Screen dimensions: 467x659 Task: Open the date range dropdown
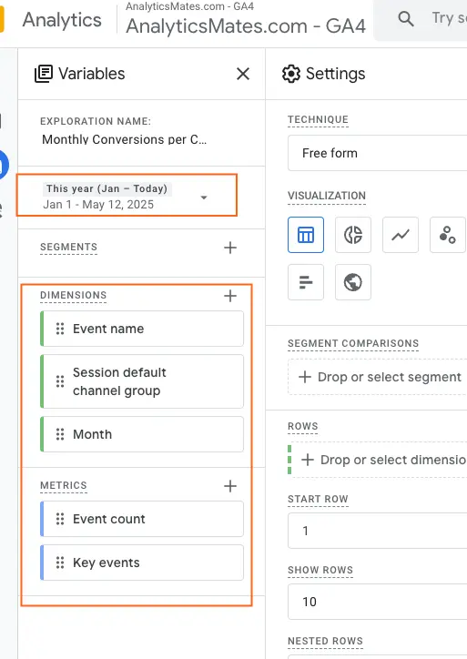(204, 198)
